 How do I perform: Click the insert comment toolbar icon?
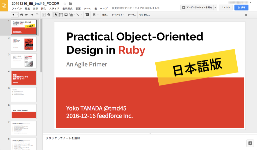(87, 15)
